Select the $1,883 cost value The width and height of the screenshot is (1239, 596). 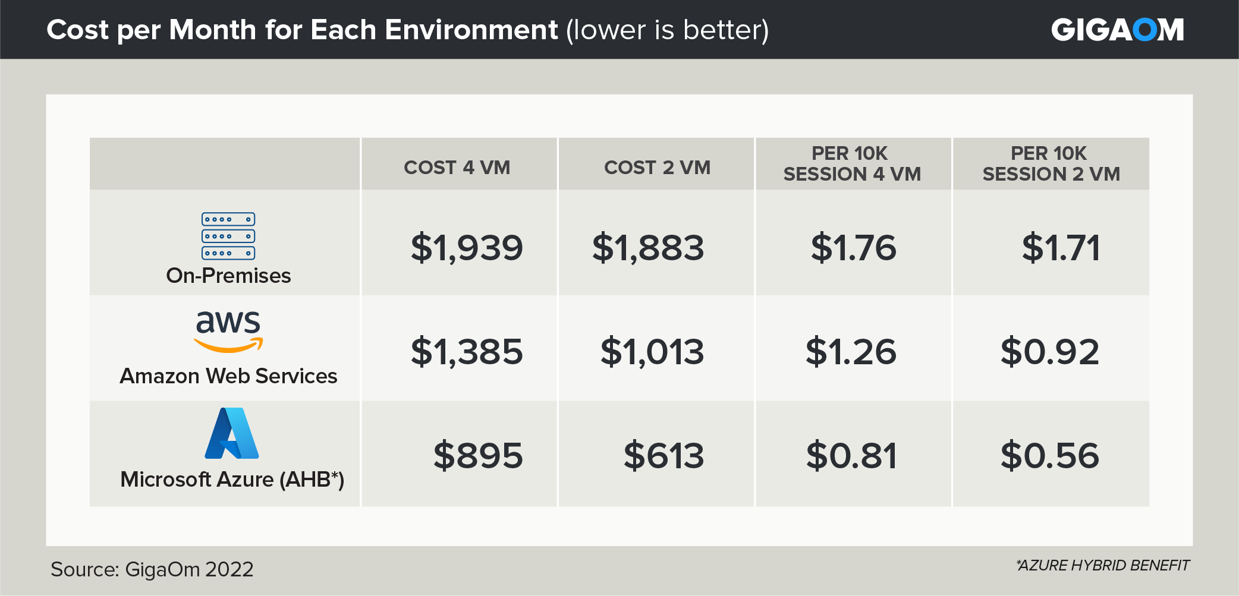click(x=648, y=247)
